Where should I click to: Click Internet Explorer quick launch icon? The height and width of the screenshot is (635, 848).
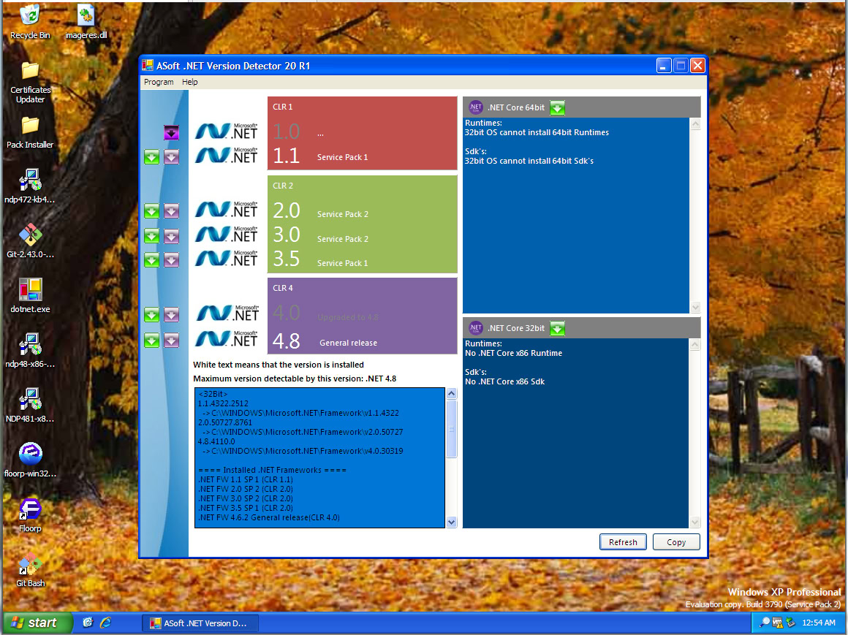(105, 623)
